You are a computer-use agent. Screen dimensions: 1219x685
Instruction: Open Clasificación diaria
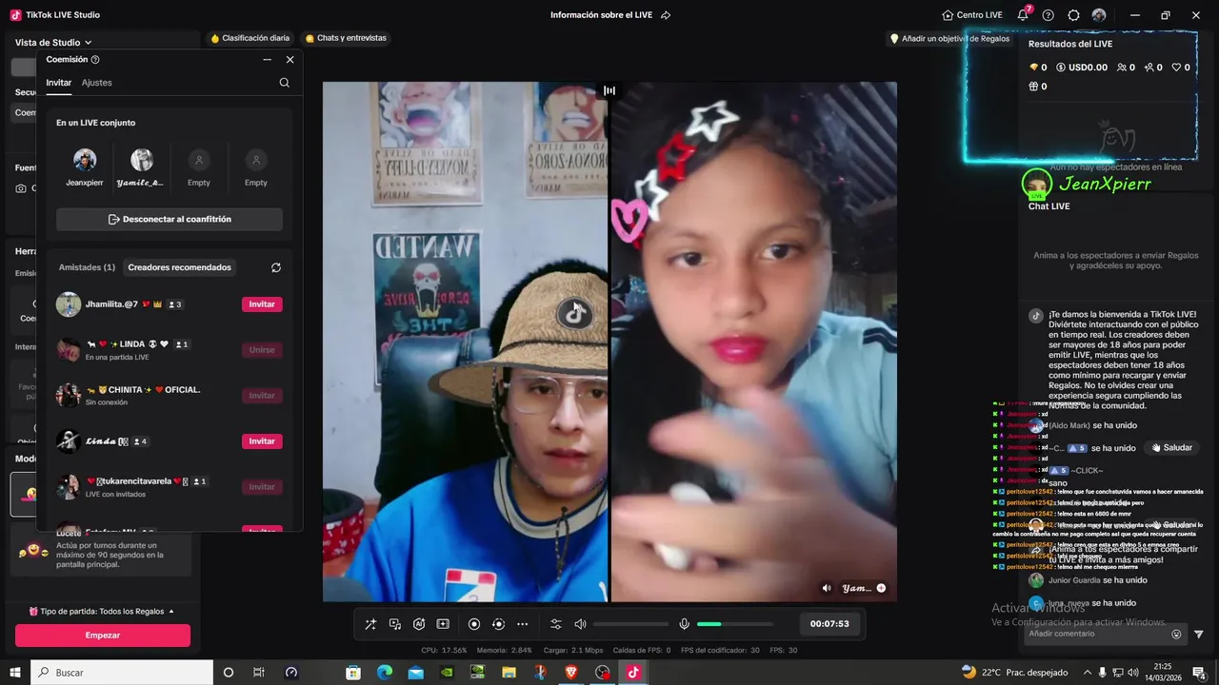point(250,38)
